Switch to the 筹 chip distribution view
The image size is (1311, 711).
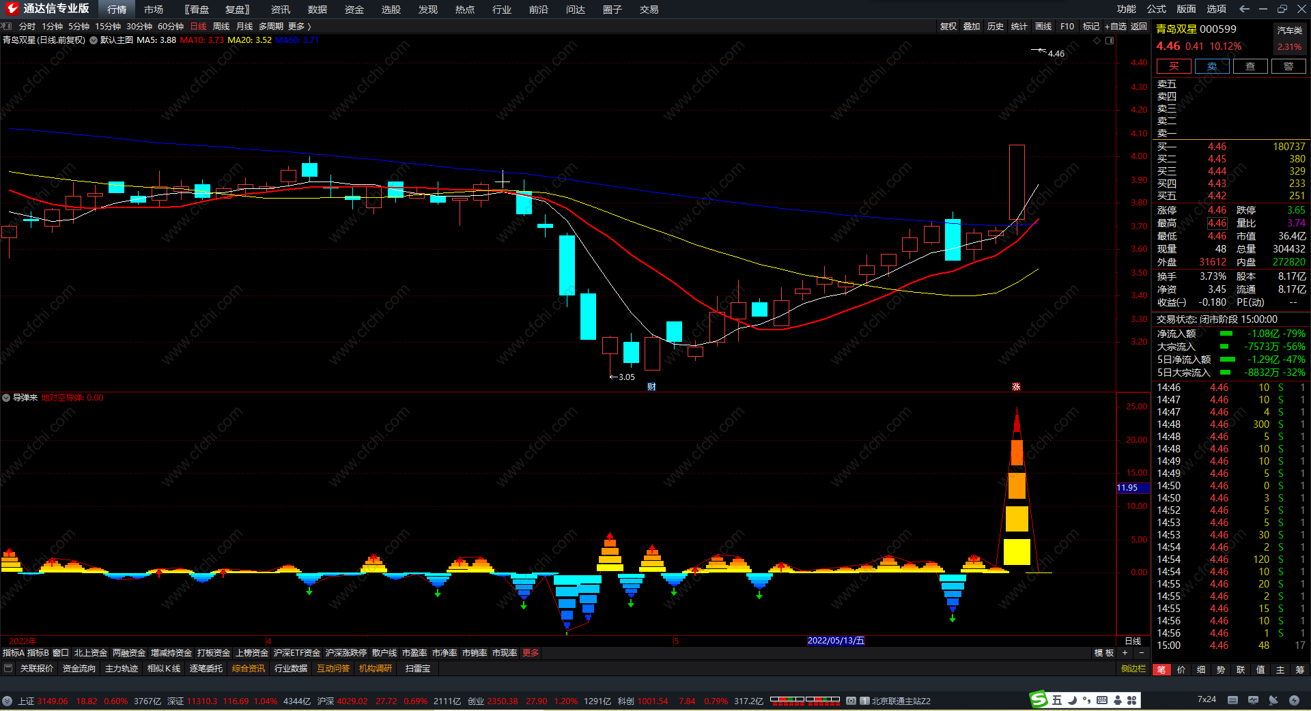tap(1300, 669)
